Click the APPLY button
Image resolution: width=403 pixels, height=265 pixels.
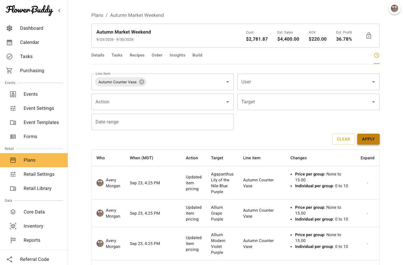[368, 139]
